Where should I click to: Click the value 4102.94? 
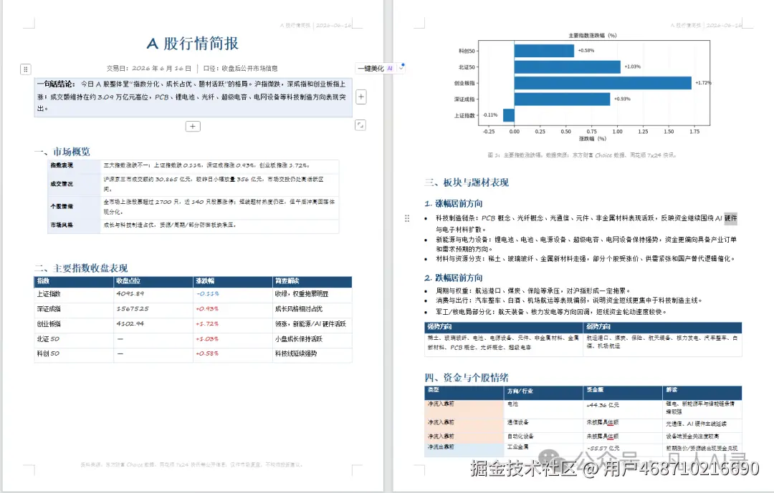(130, 323)
